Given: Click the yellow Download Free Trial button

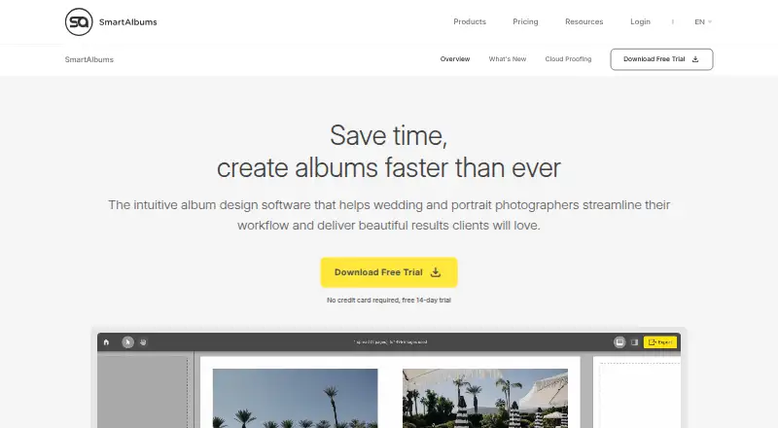Looking at the screenshot, I should (x=388, y=272).
